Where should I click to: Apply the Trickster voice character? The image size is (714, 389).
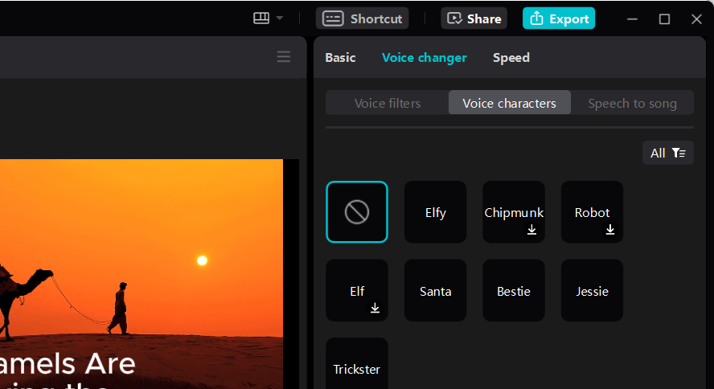357,363
